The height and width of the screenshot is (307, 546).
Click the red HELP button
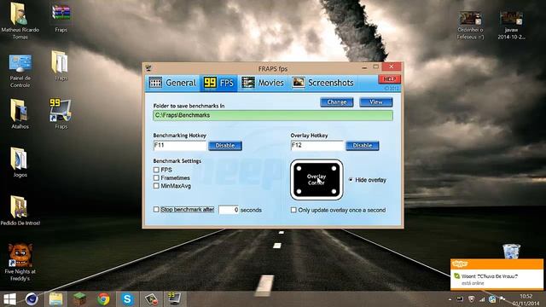pos(389,79)
